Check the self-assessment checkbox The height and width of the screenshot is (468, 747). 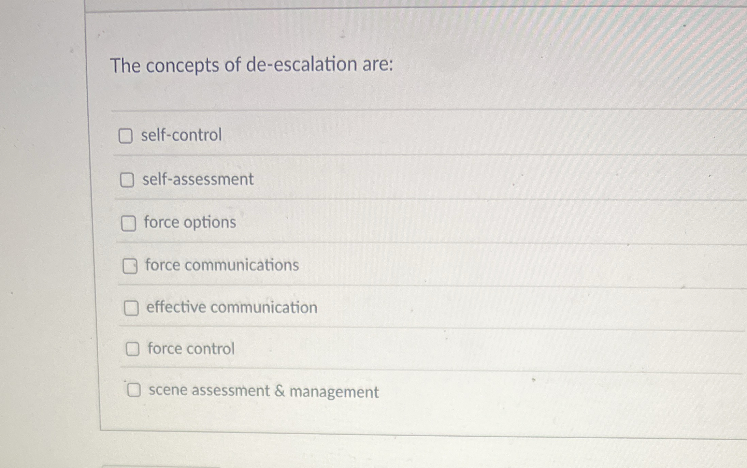(128, 180)
